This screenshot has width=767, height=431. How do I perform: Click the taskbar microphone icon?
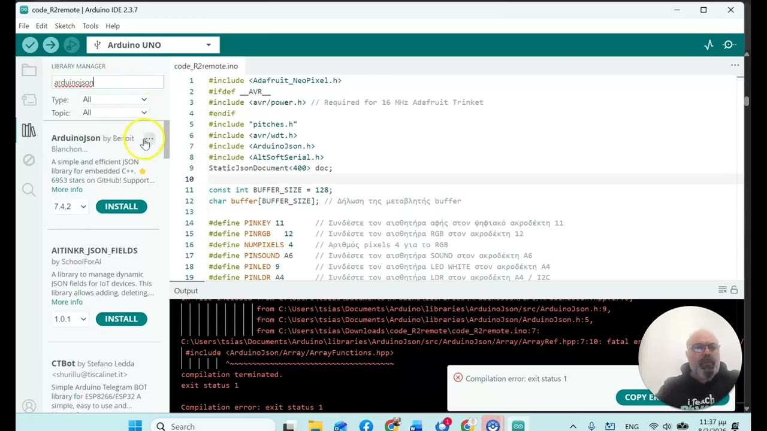click(x=592, y=427)
